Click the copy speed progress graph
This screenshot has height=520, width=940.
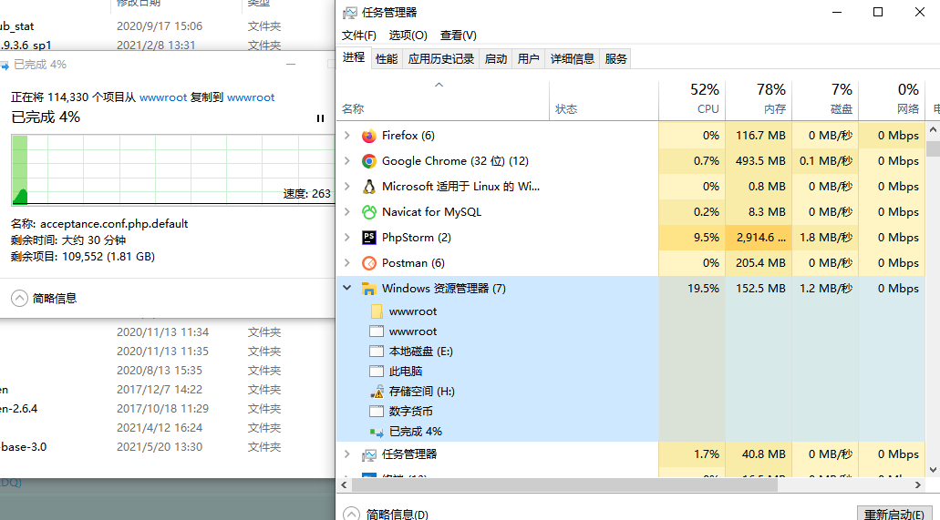click(x=173, y=170)
